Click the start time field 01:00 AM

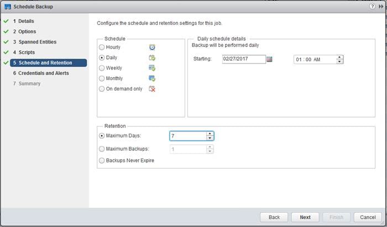(315, 60)
